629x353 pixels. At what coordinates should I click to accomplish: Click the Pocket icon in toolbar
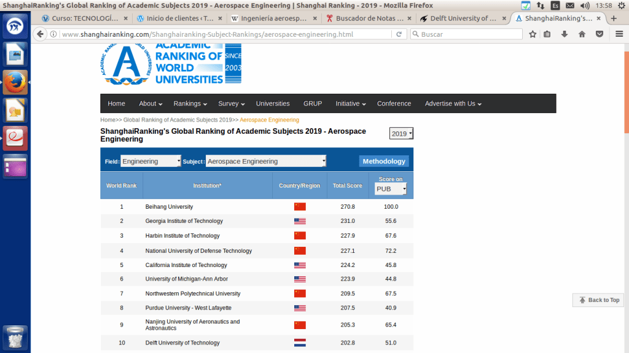(599, 34)
